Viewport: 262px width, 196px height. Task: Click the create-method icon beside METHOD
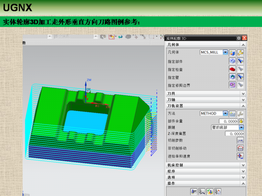click(232, 114)
